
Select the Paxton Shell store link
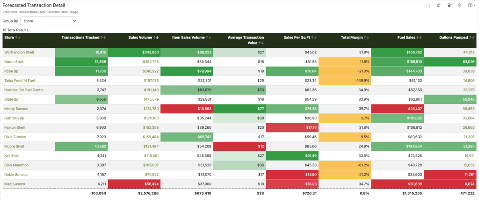point(15,127)
